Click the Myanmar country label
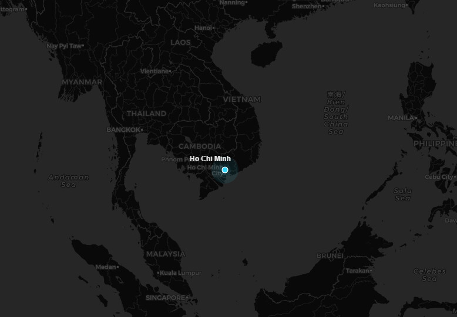The height and width of the screenshot is (317, 457). tap(82, 82)
